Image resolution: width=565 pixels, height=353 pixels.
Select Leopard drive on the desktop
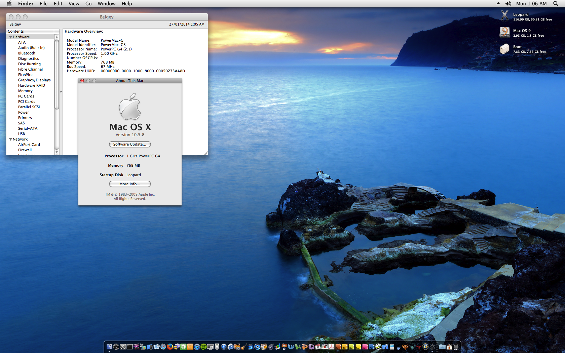504,16
